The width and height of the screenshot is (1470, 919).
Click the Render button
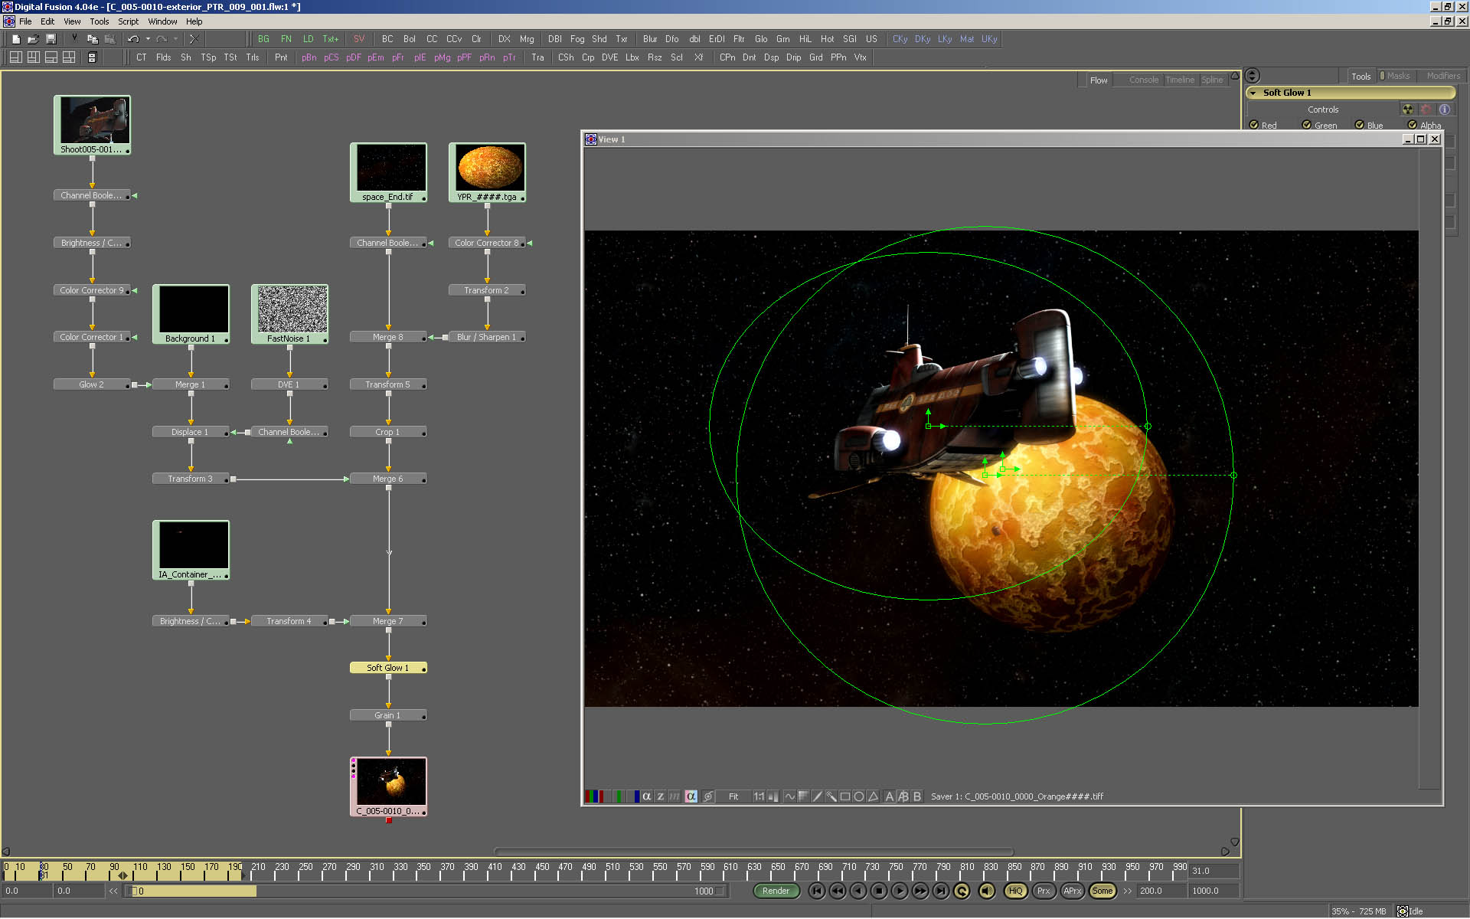(776, 891)
